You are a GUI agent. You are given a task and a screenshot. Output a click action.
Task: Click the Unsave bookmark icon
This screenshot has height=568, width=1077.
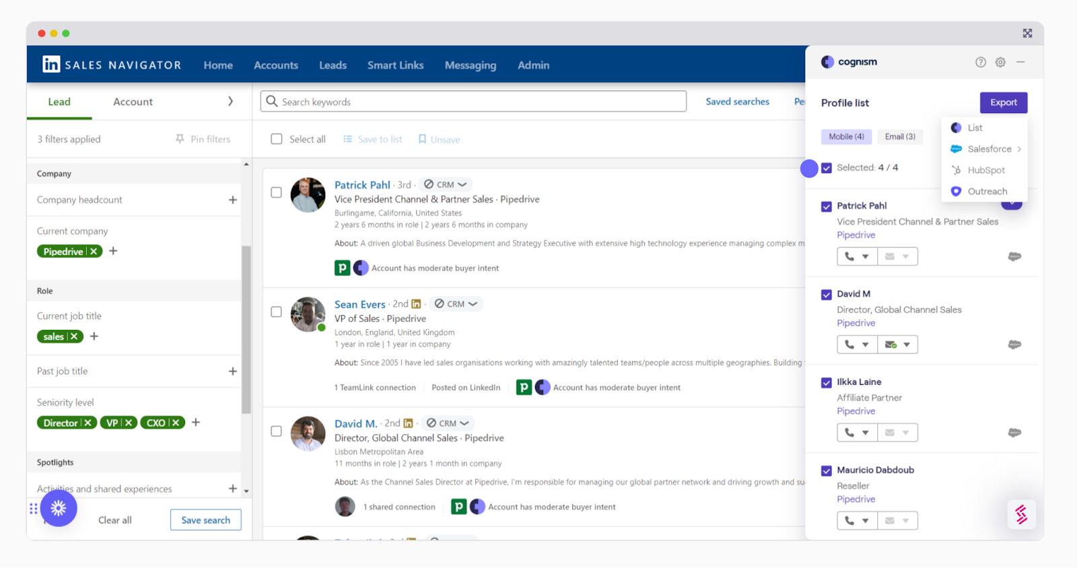click(x=422, y=139)
